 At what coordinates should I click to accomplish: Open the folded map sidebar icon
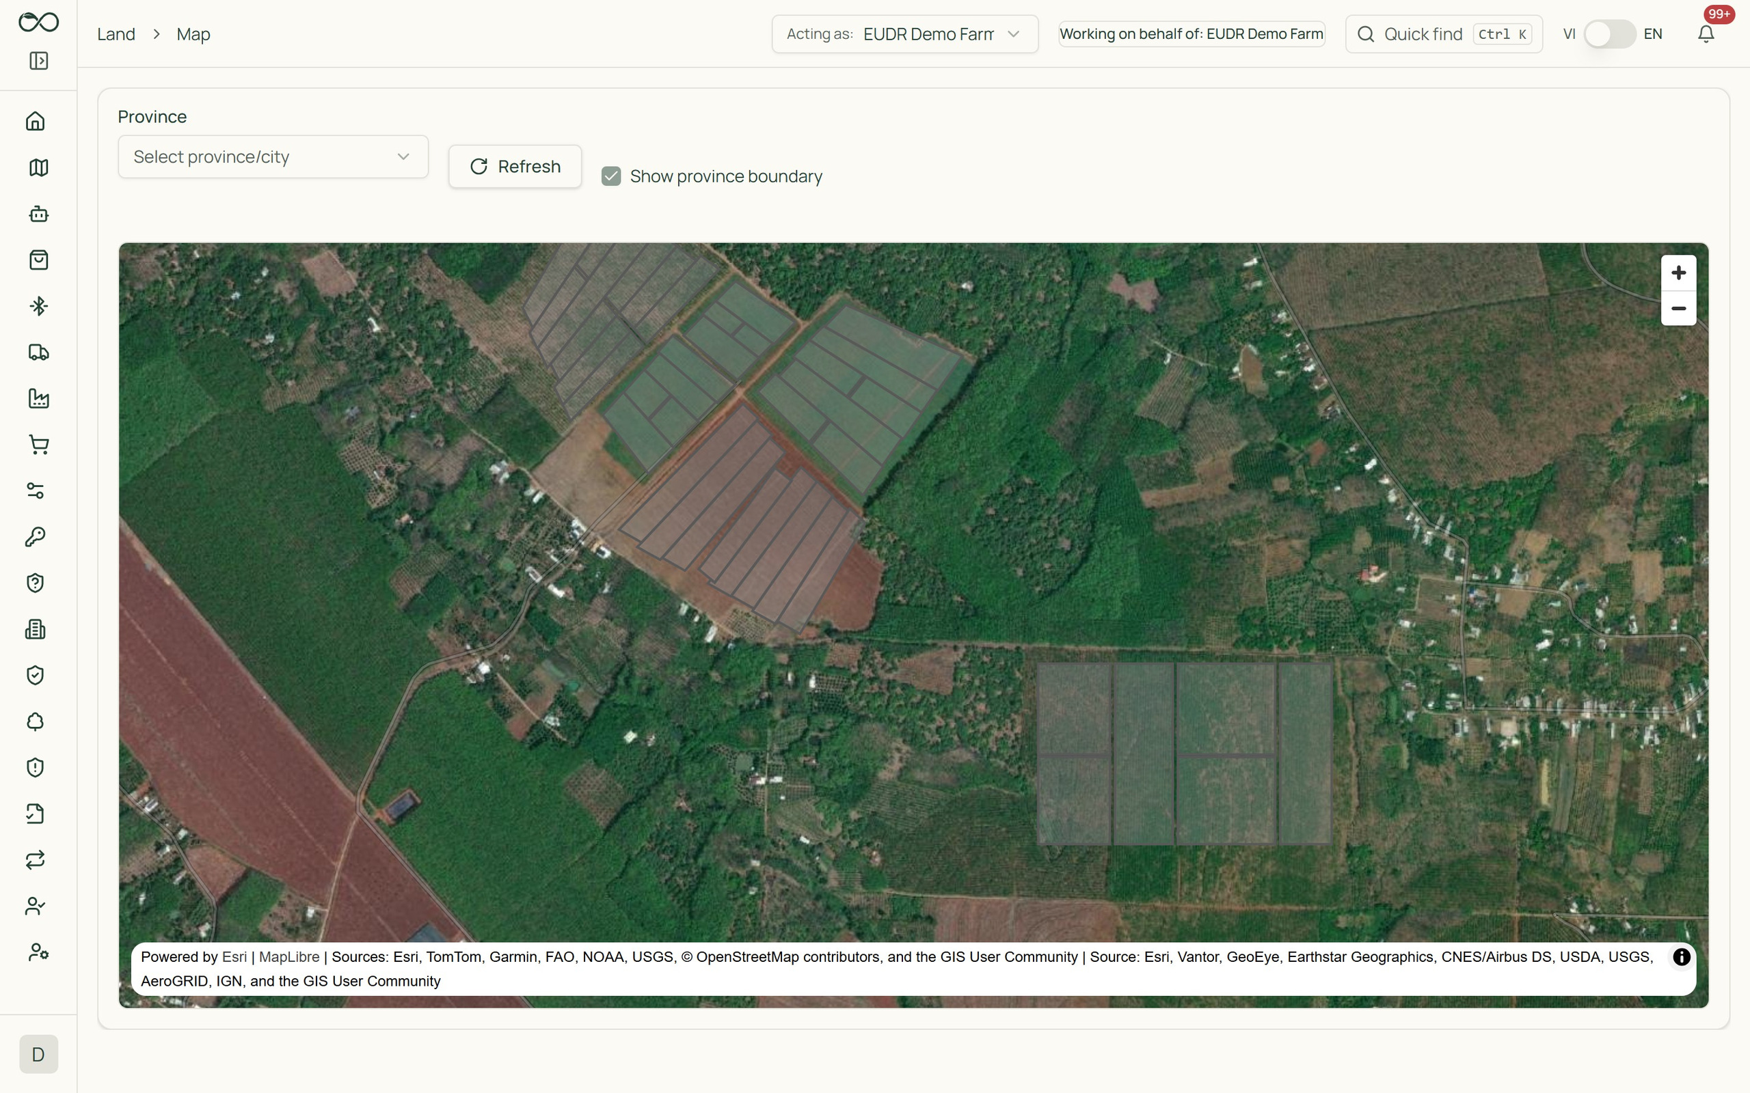coord(38,168)
